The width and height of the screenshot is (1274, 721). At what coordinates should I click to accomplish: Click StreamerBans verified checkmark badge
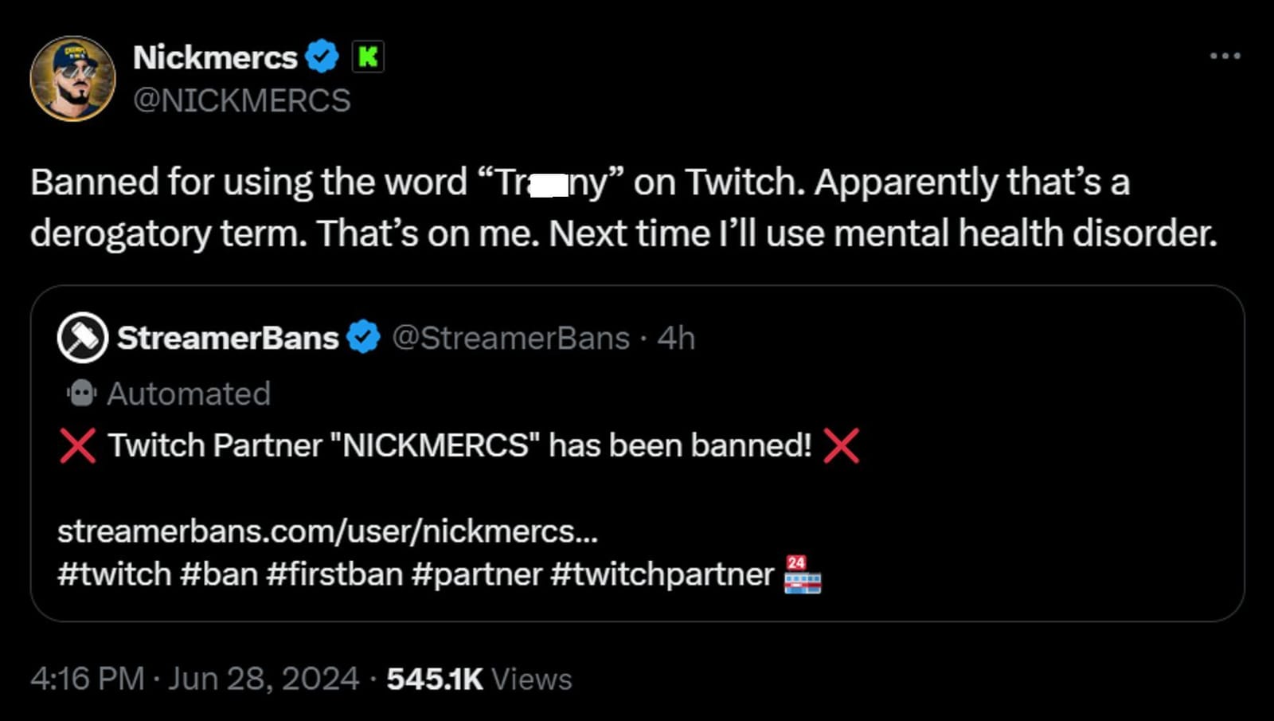pyautogui.click(x=364, y=336)
